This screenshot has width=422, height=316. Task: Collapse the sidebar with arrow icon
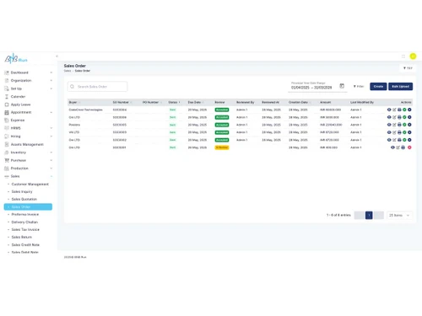point(57,56)
